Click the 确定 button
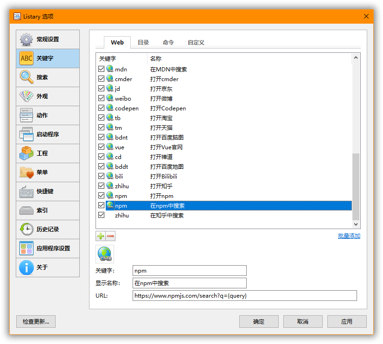 click(259, 322)
